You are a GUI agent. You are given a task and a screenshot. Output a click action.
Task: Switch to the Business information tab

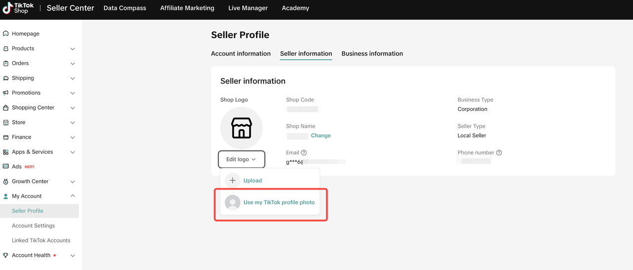tap(372, 54)
